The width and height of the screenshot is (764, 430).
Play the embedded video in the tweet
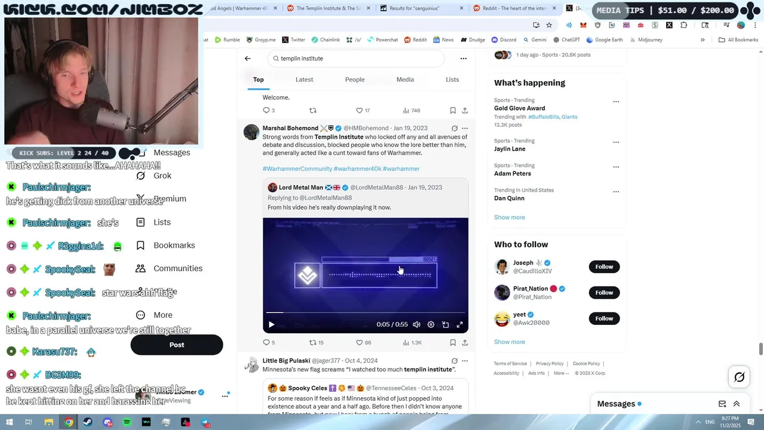click(271, 325)
